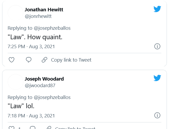This screenshot has height=129, width=169.
Task: Like Joseph Woodard's tweet with heart icon
Action: [12, 128]
